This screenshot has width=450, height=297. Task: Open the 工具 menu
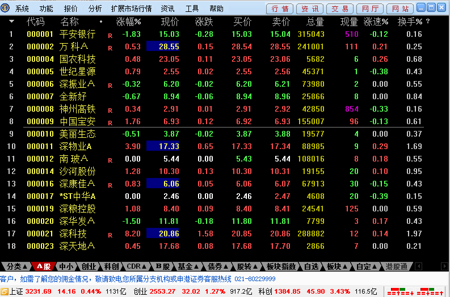point(192,9)
